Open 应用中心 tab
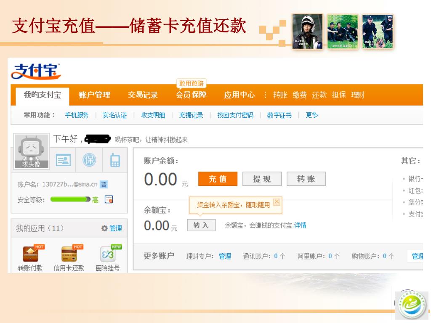This screenshot has width=431, height=323. 239,95
